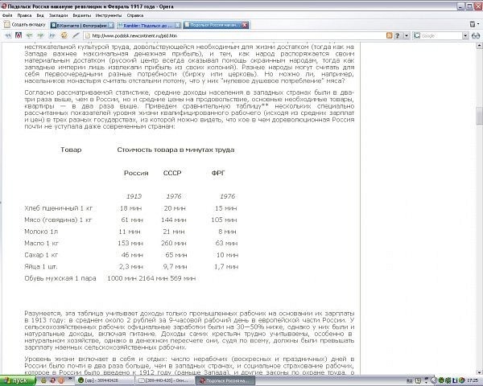Open the Справка menu
The width and height of the screenshot is (483, 386).
pyautogui.click(x=135, y=15)
